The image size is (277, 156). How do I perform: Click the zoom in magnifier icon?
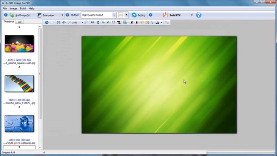pos(69,23)
